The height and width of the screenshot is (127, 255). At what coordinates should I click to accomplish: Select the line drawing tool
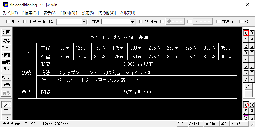tap(6, 105)
